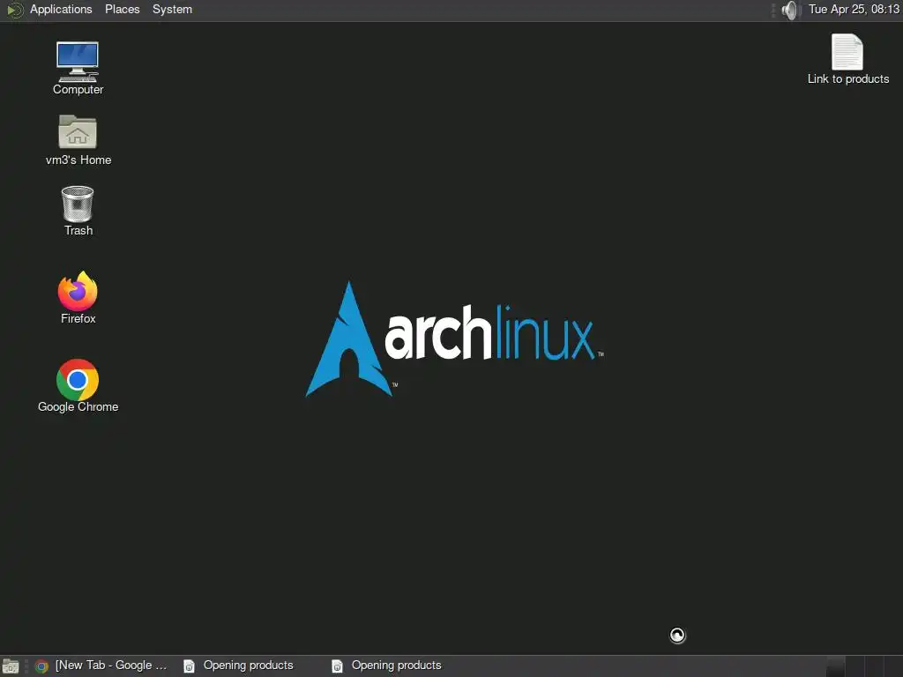Activate the New Tab - Google Chrome taskbar entry
Image resolution: width=903 pixels, height=677 pixels.
point(101,666)
